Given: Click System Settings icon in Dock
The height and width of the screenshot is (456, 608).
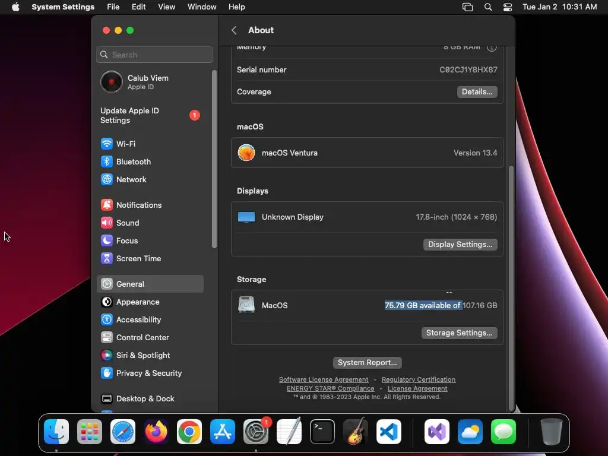Looking at the screenshot, I should point(256,432).
